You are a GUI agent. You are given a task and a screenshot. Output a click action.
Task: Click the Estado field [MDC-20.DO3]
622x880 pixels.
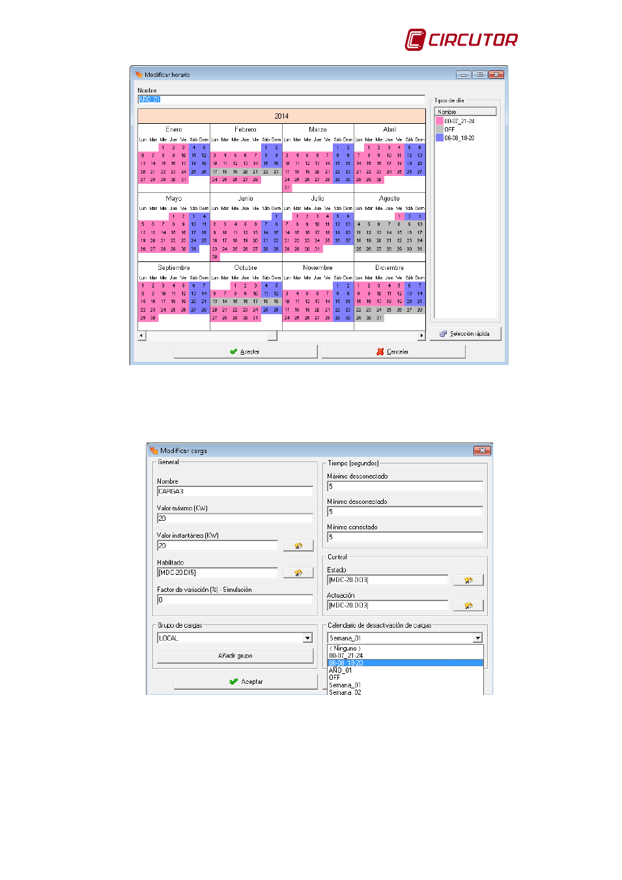point(388,579)
